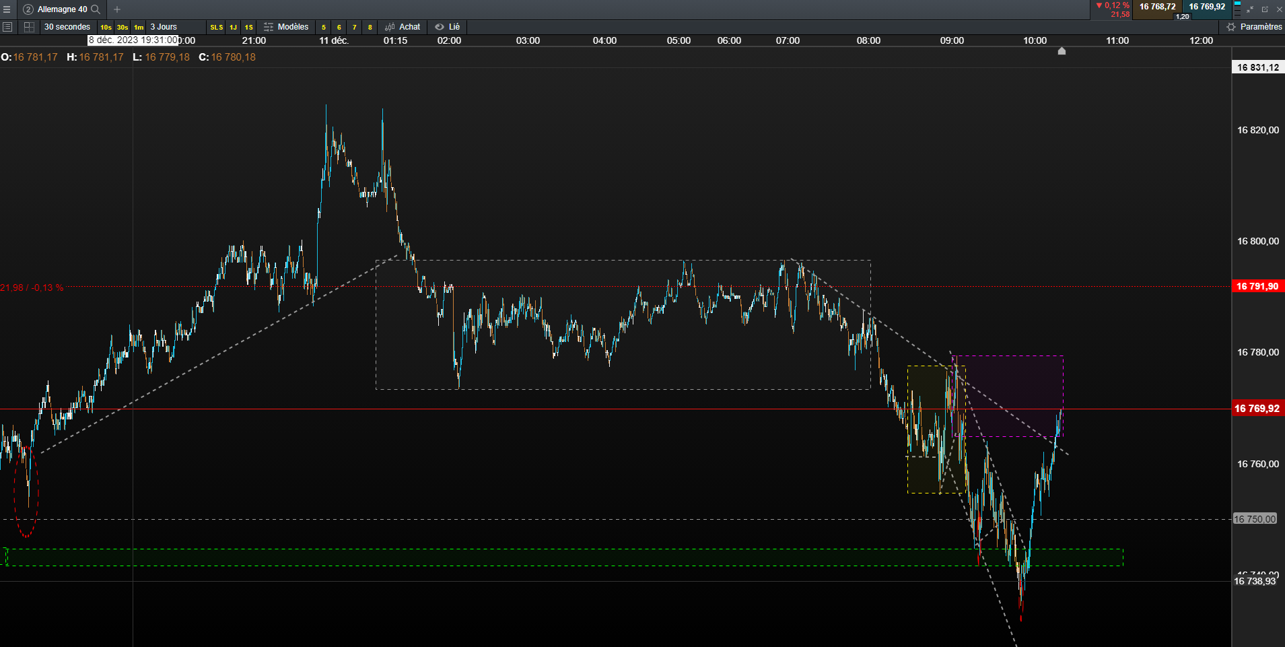
Task: Add a new chart tab
Action: click(x=117, y=9)
